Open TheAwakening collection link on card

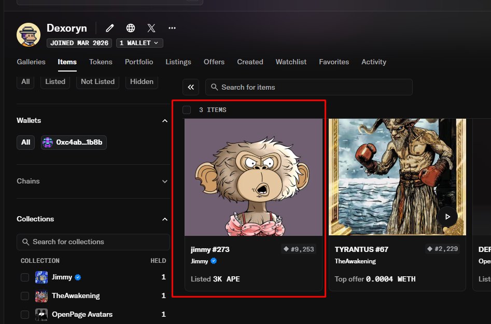(x=355, y=261)
